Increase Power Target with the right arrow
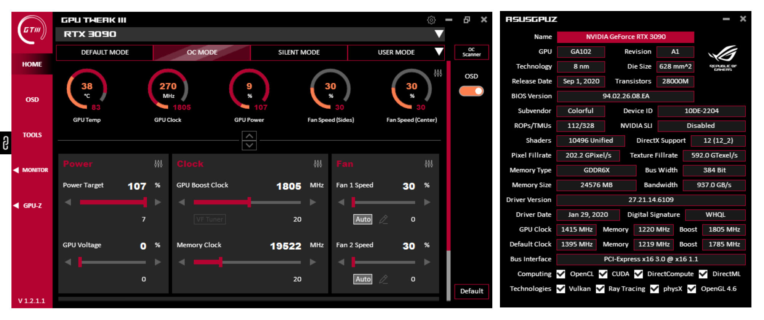This screenshot has width=764, height=320. click(x=158, y=202)
